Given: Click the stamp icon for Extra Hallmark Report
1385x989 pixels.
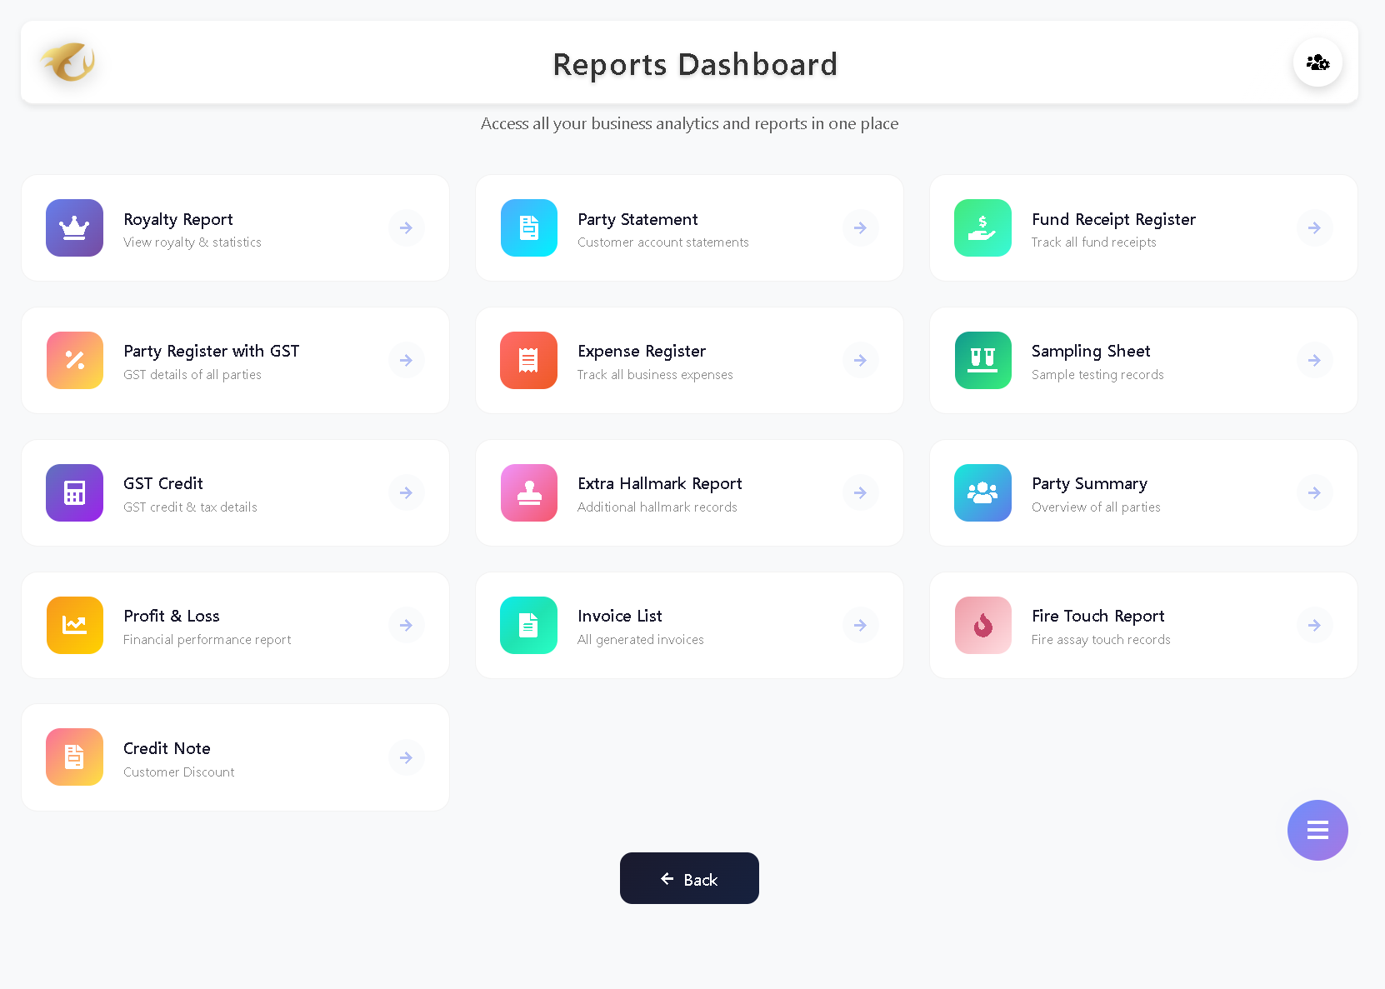Looking at the screenshot, I should 528,492.
